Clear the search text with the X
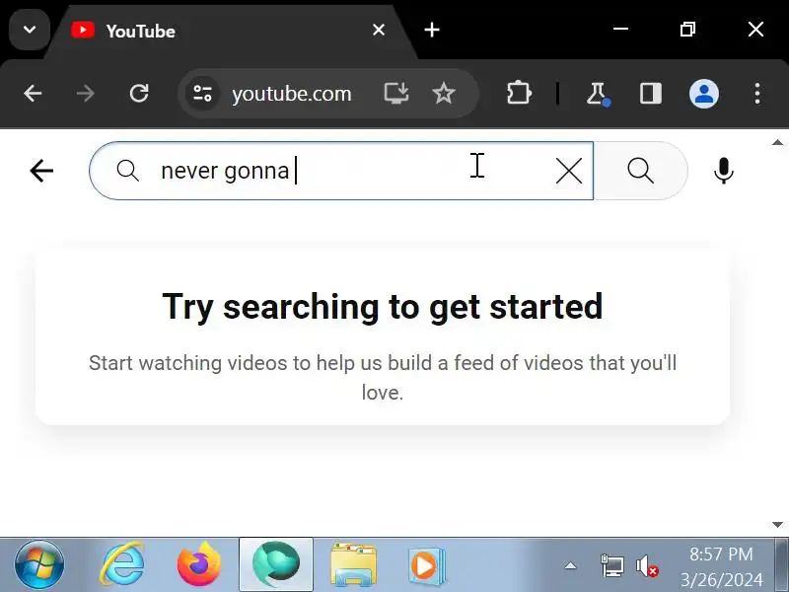This screenshot has width=789, height=592. click(569, 171)
